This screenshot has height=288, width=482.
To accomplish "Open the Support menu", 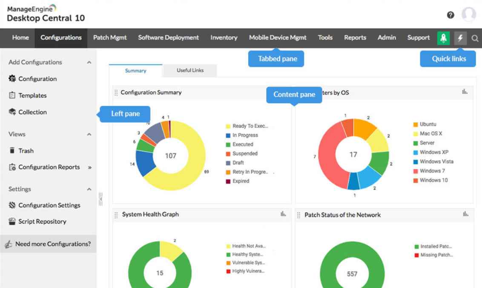I will pos(419,37).
